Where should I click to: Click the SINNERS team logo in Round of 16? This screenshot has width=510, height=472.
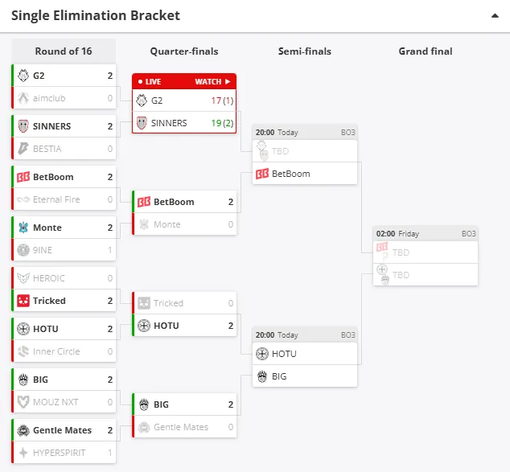23,126
